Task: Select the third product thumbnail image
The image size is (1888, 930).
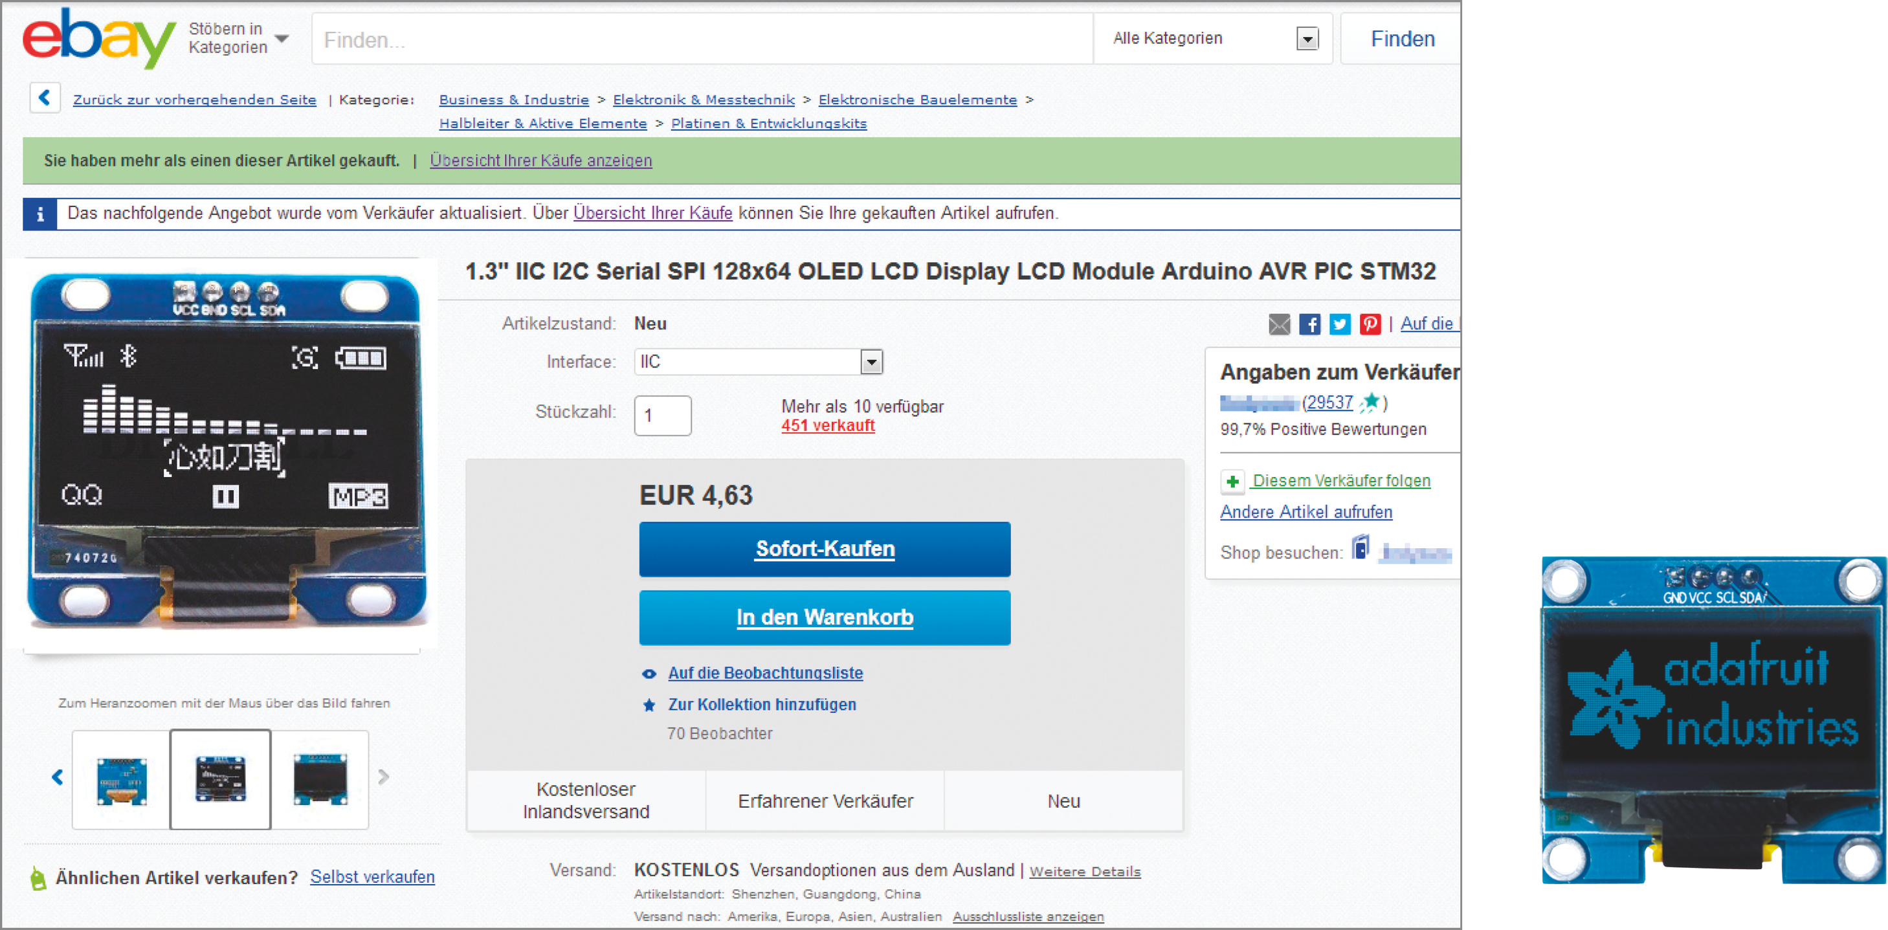Action: pos(320,779)
